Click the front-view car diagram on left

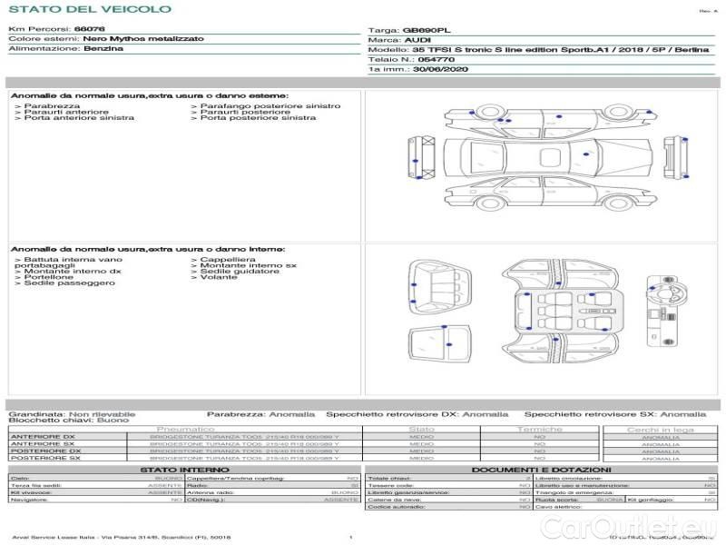tap(420, 154)
